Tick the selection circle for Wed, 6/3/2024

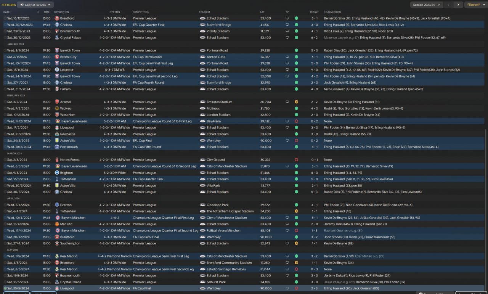coord(5,166)
